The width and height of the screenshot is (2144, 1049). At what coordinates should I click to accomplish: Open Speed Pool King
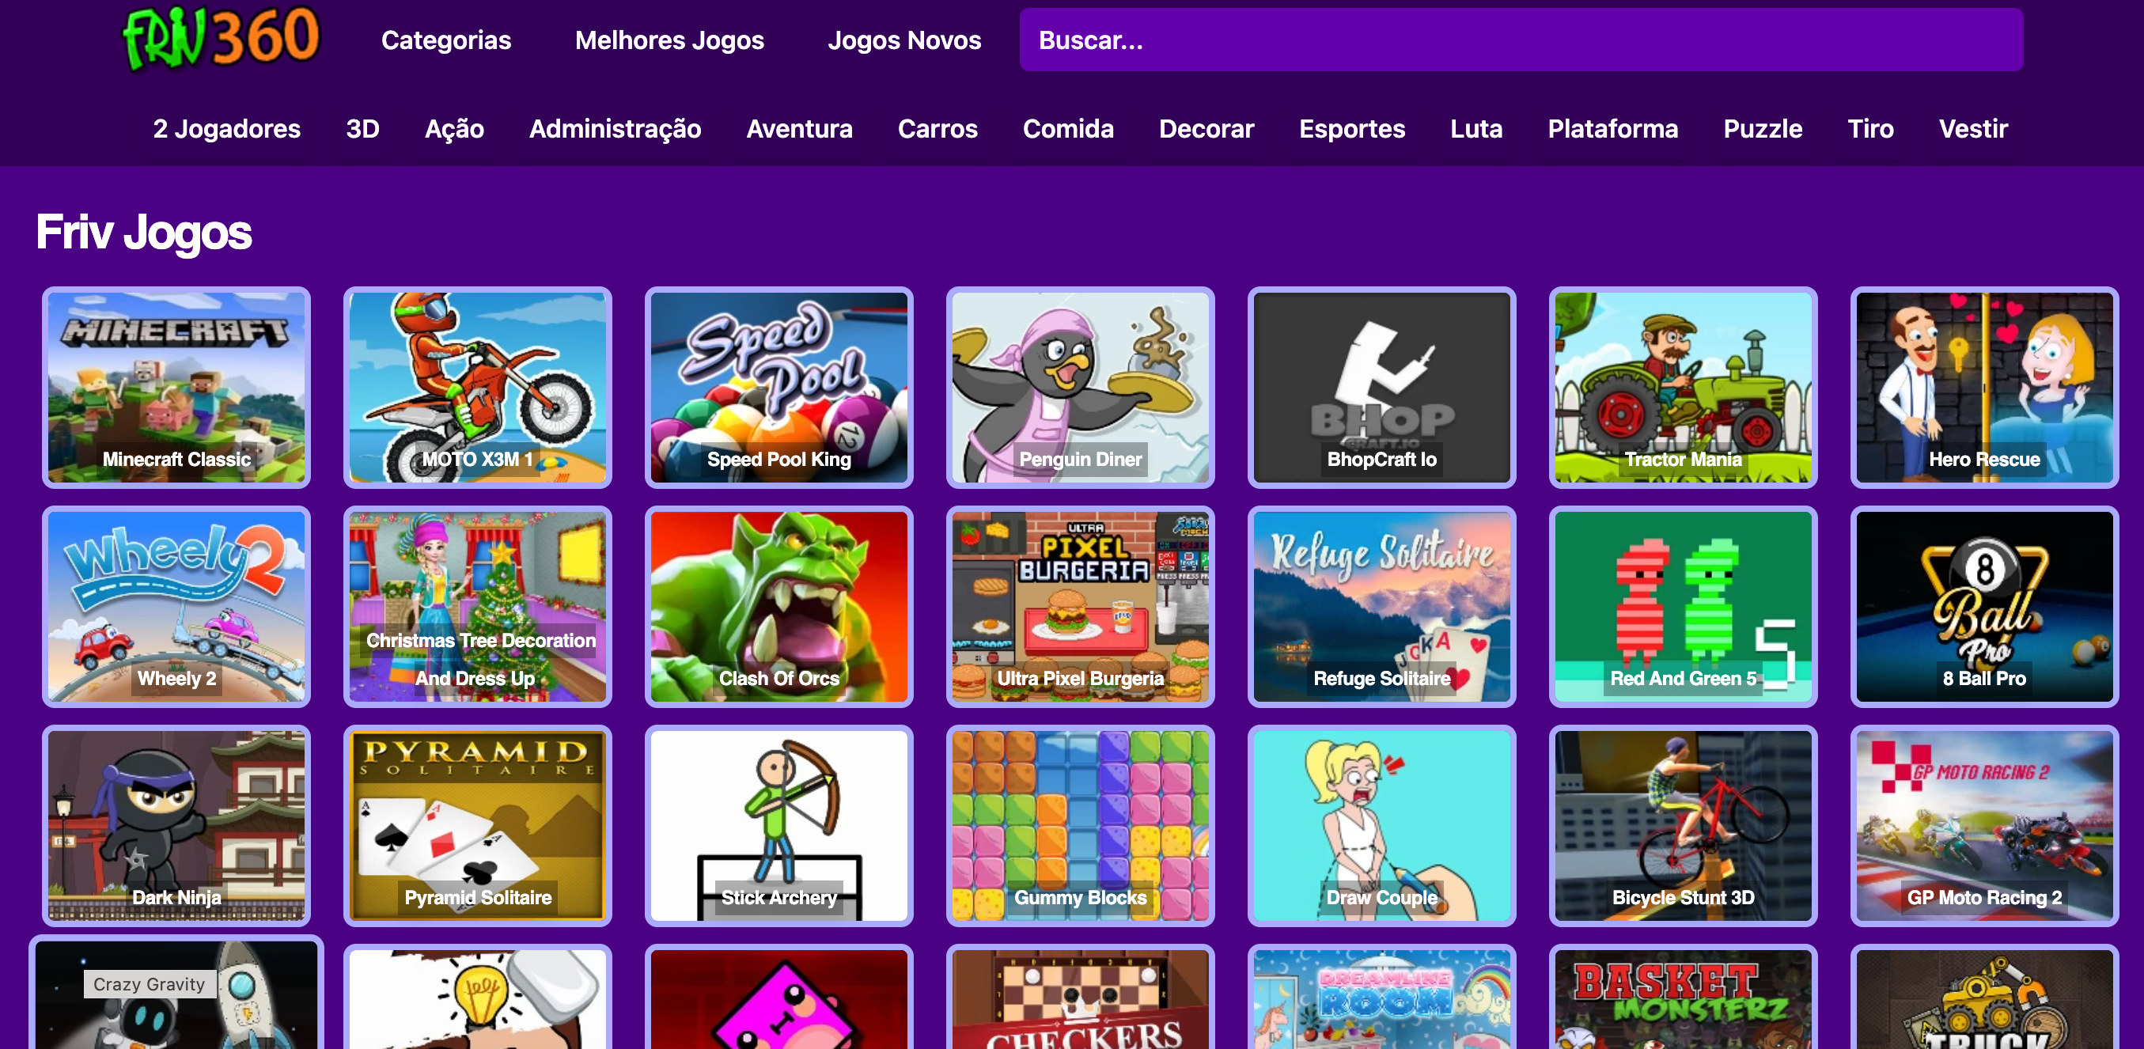point(778,387)
